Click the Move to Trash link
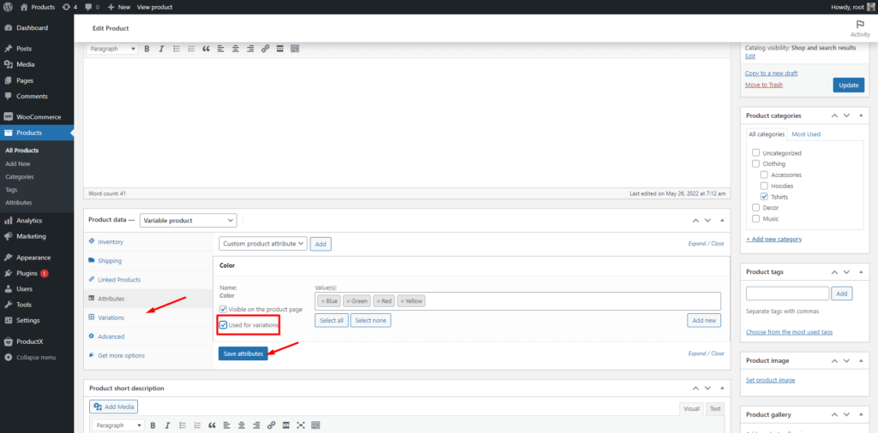Screen dimensions: 878x433 tap(764, 85)
